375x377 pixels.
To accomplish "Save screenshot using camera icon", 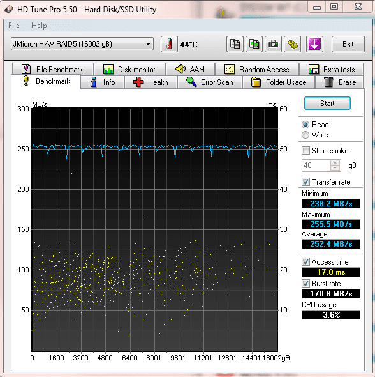I will point(273,44).
